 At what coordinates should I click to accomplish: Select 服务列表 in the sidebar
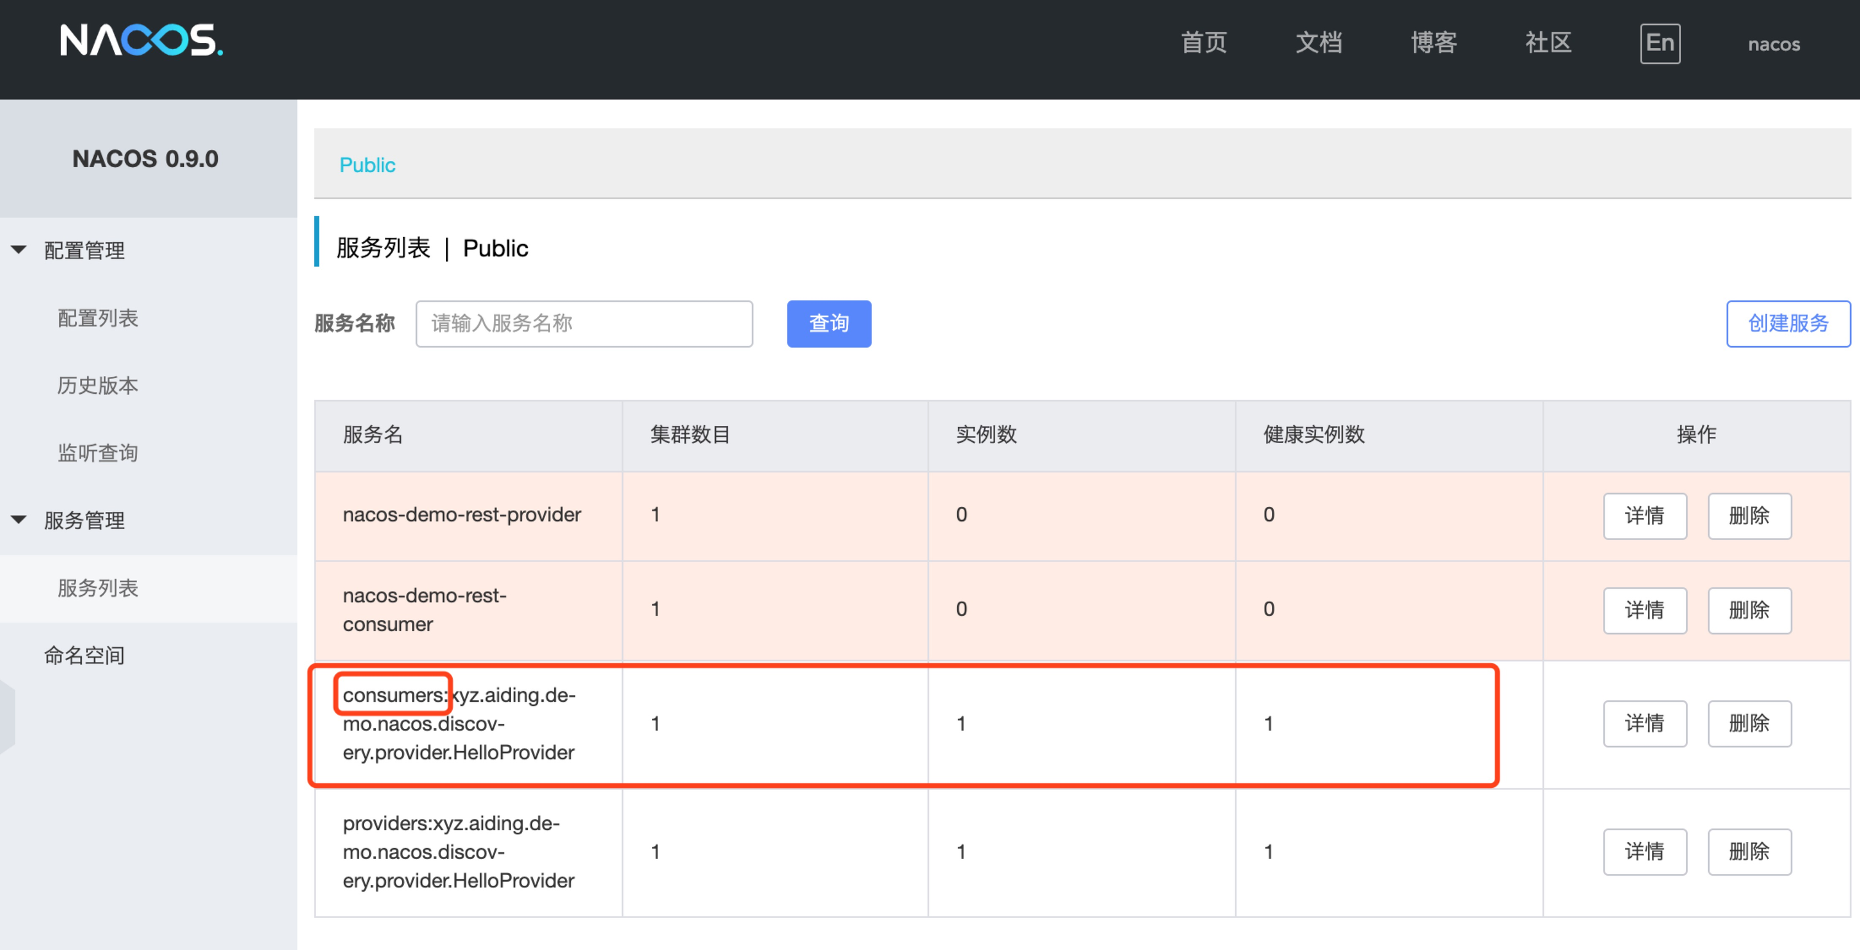(97, 587)
